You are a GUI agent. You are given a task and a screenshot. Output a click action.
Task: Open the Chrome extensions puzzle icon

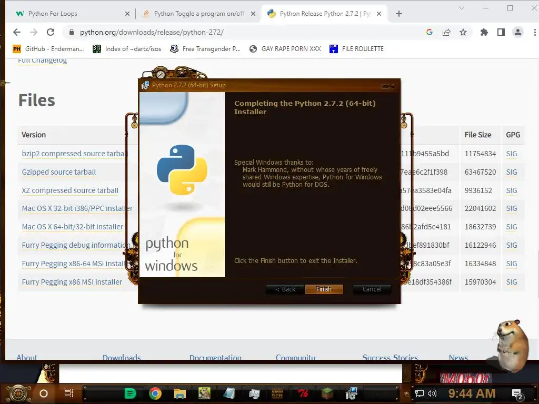pyautogui.click(x=484, y=32)
